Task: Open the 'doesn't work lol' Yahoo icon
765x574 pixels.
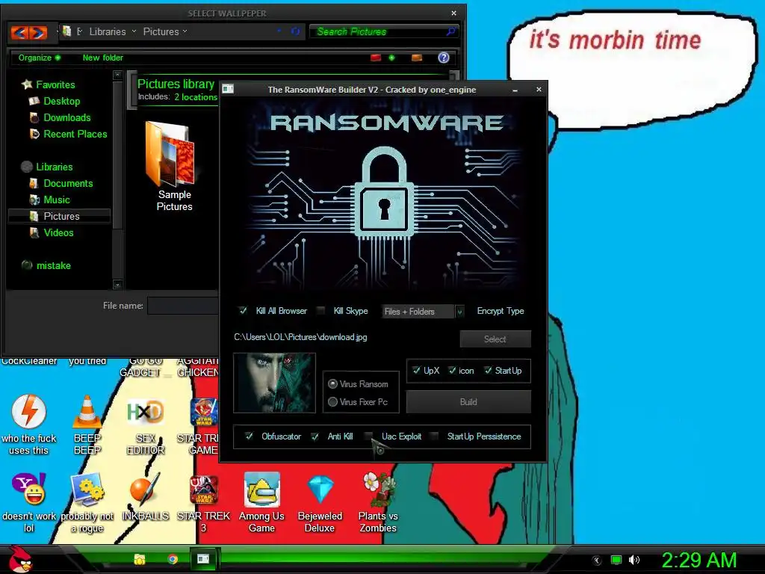Action: (29, 503)
